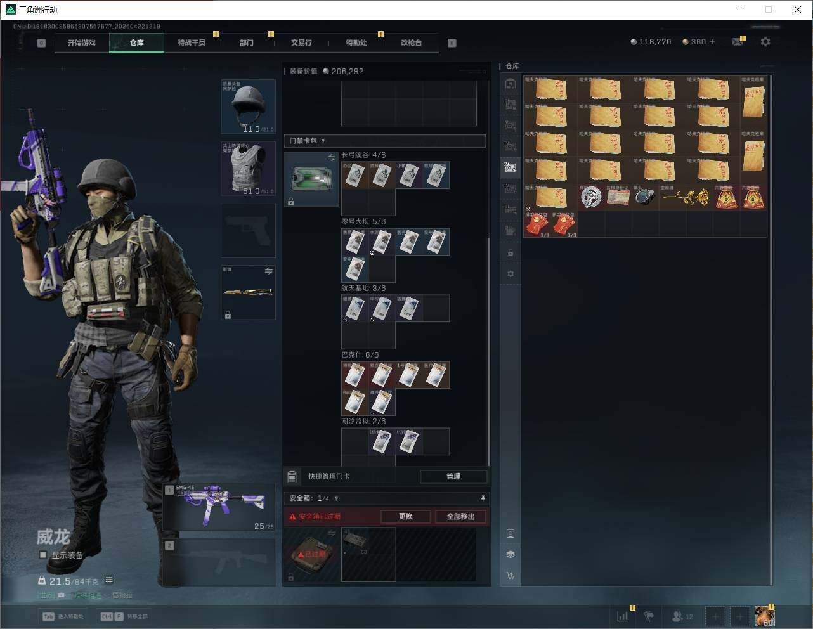Click the swap arrows on the keycard pack slot
Image resolution: width=813 pixels, height=629 pixels.
tap(331, 157)
